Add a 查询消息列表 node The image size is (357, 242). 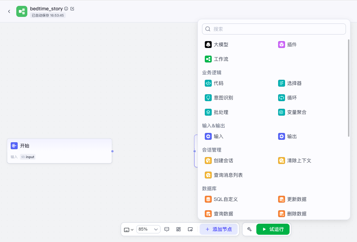223,175
